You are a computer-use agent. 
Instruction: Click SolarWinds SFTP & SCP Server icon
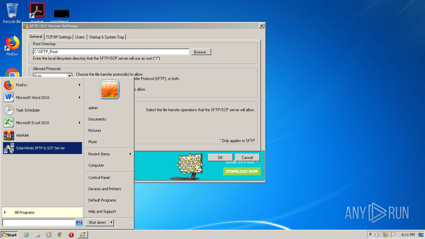(x=9, y=148)
